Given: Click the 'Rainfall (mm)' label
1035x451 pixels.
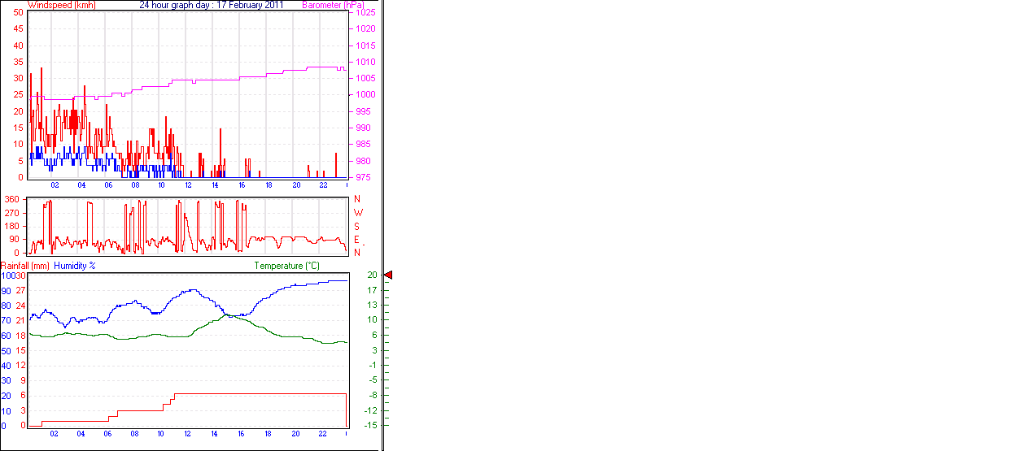Looking at the screenshot, I should (25, 266).
